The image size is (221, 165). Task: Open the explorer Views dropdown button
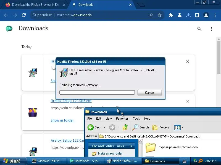(x=178, y=127)
